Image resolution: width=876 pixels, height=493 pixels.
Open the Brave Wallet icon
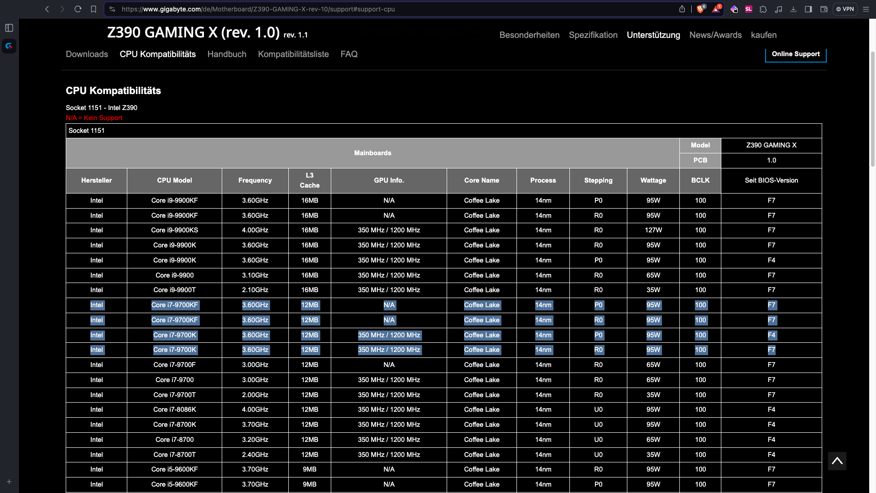[x=824, y=9]
